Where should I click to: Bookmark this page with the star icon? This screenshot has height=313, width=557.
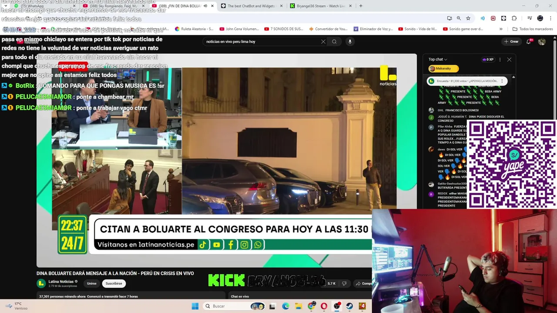[x=468, y=18]
